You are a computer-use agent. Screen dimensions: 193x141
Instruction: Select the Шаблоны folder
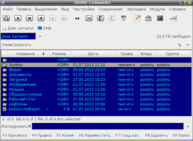pyautogui.click(x=96, y=104)
